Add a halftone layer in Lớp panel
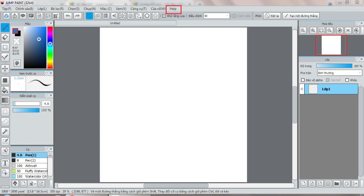The width and height of the screenshot is (364, 196). tap(328, 184)
